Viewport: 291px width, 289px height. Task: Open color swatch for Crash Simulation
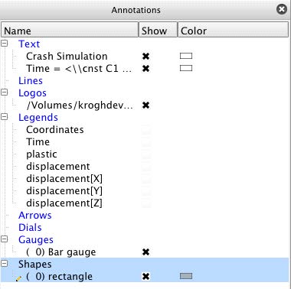(x=186, y=56)
